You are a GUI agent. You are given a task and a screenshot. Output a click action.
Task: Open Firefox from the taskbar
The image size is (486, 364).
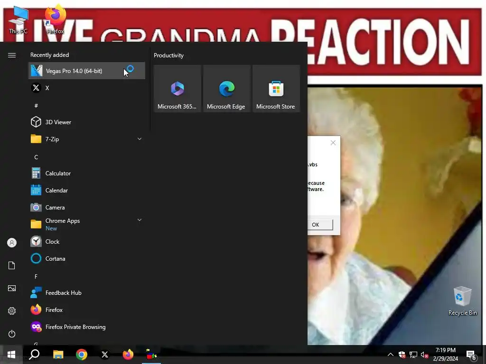coord(128,355)
